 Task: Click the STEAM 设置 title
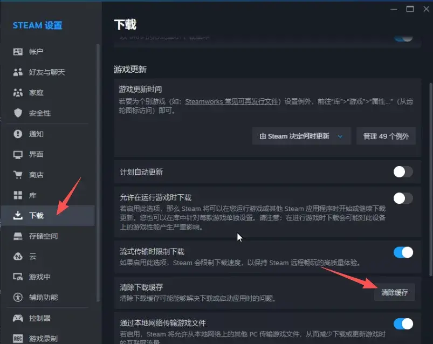click(38, 25)
